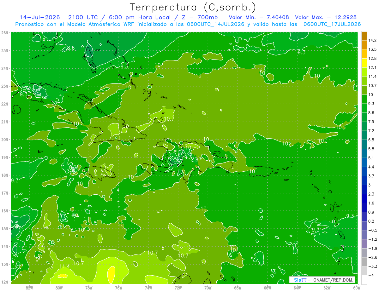Click the "12N" latitude axis label
379x292 pixels.
tap(5, 282)
